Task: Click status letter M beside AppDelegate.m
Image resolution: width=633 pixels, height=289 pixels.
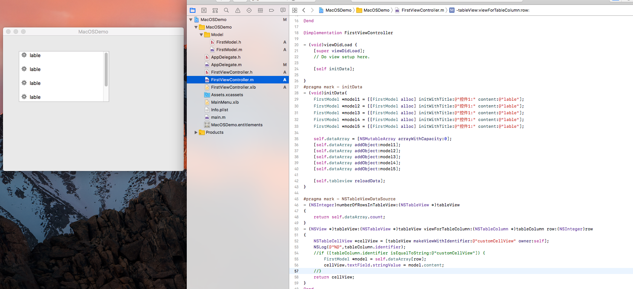Action: pos(285,65)
